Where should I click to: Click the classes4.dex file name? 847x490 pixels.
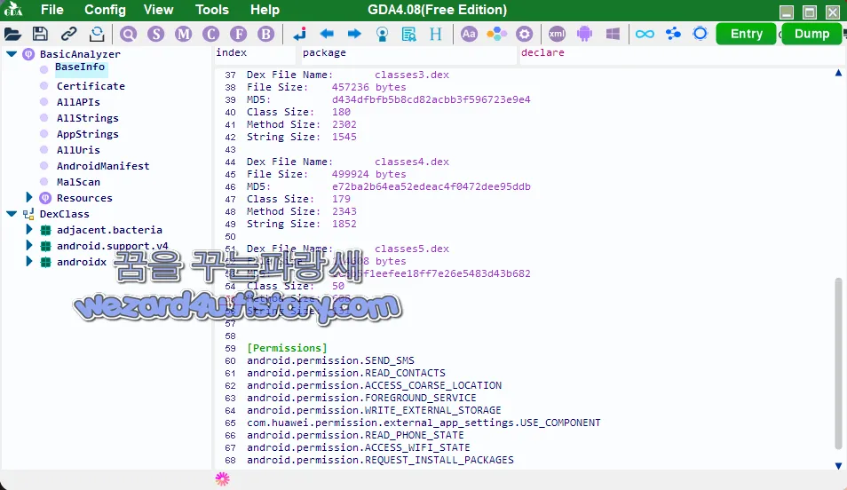[x=412, y=162]
